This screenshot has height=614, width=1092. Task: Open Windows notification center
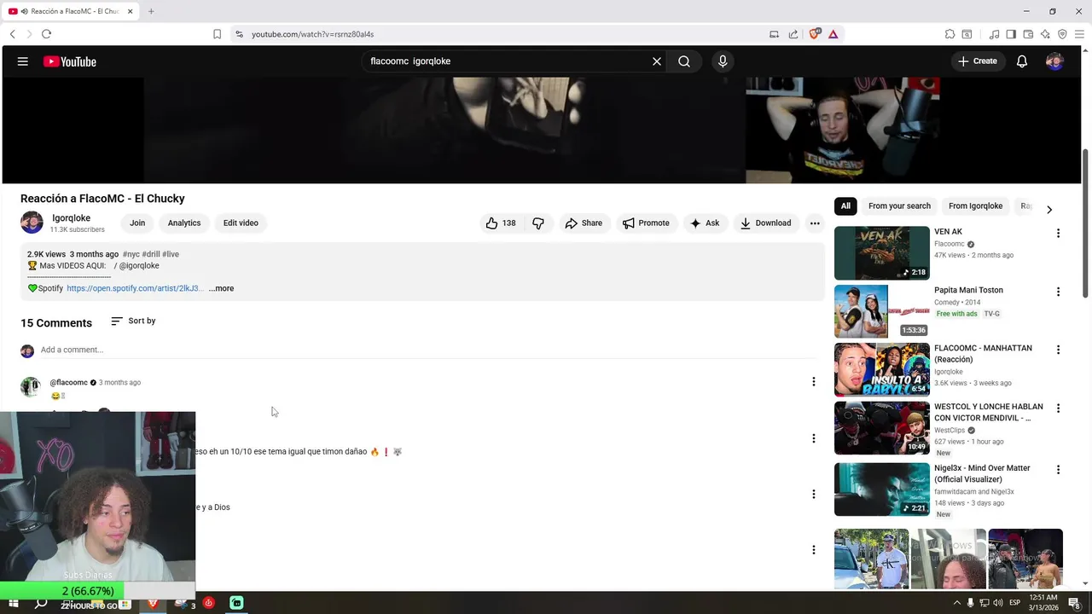pos(1074,603)
